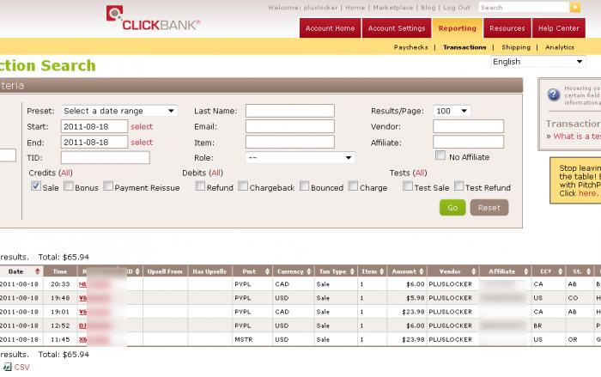Select the Transactions submenu
This screenshot has height=377, width=601.
coord(464,47)
